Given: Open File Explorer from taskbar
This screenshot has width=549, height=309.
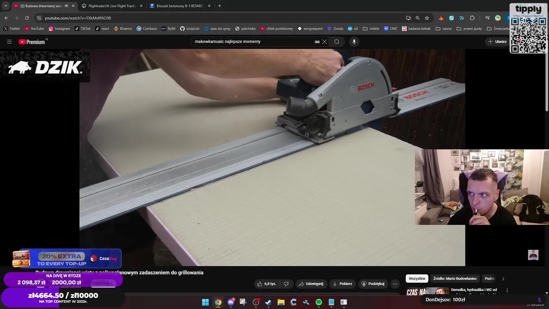Looking at the screenshot, I should point(281,302).
